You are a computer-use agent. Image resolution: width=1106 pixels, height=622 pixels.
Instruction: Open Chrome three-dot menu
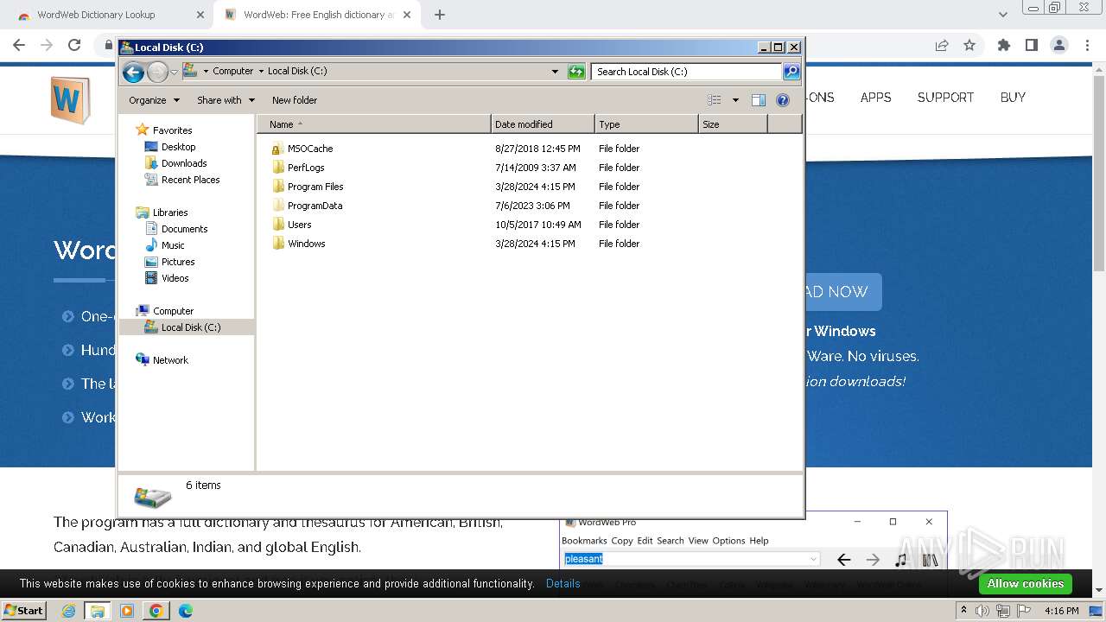(x=1087, y=45)
